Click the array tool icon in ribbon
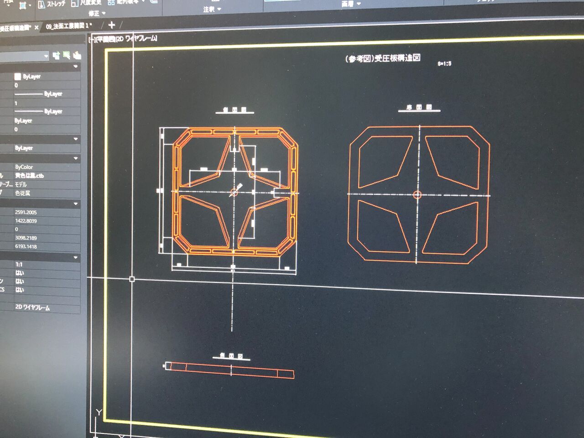The width and height of the screenshot is (584, 438). coord(111,2)
